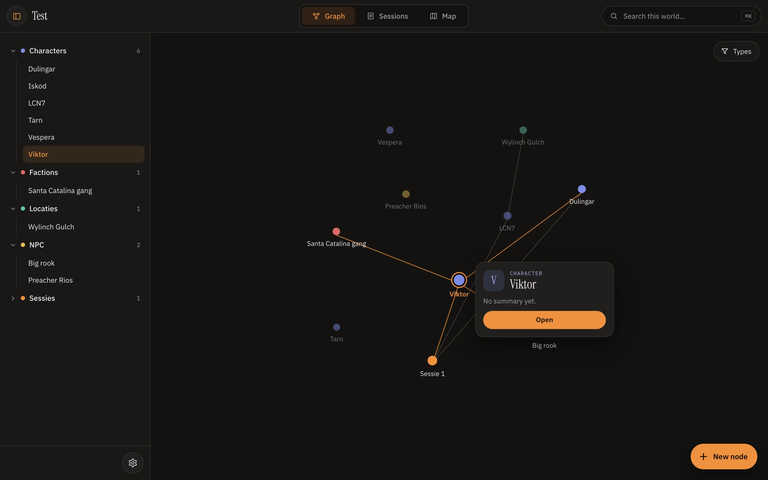Select Santa Catalina gang in sidebar
768x480 pixels.
(83, 190)
